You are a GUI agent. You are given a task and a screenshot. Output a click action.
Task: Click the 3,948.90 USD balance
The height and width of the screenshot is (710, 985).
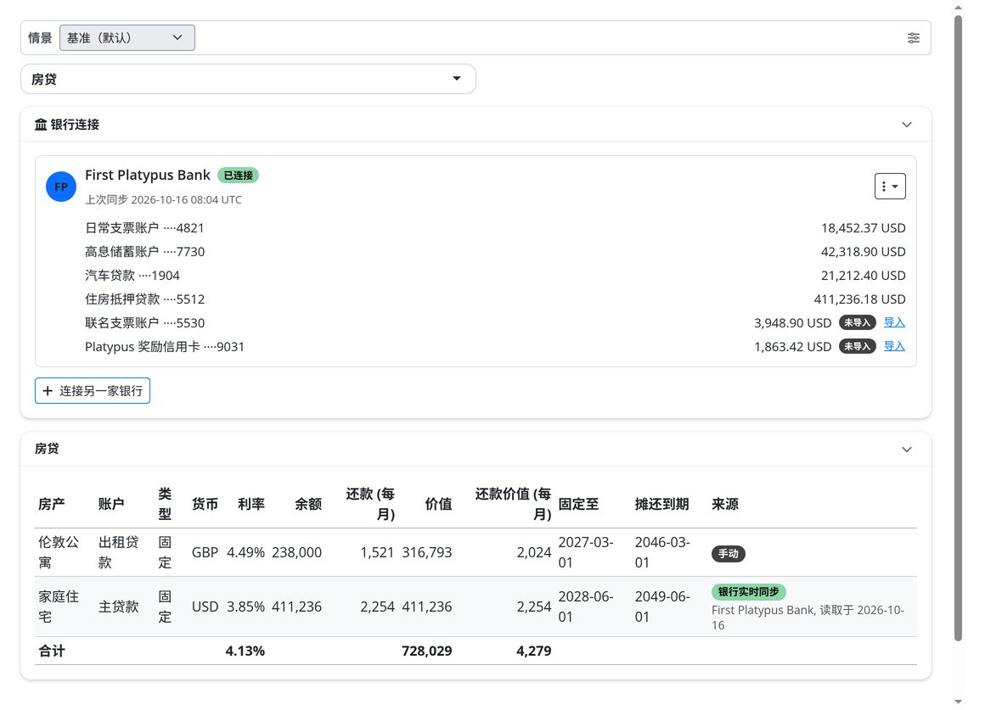tap(792, 322)
